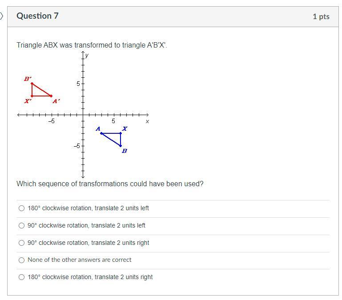Click the Question 7 heading
342x300 pixels.
click(x=37, y=16)
